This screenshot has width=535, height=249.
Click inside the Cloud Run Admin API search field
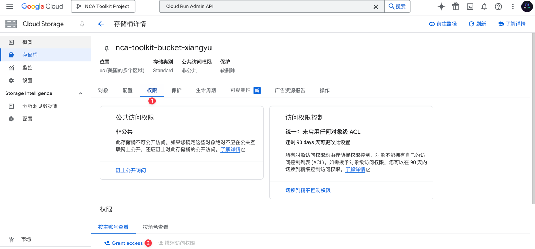coord(250,6)
